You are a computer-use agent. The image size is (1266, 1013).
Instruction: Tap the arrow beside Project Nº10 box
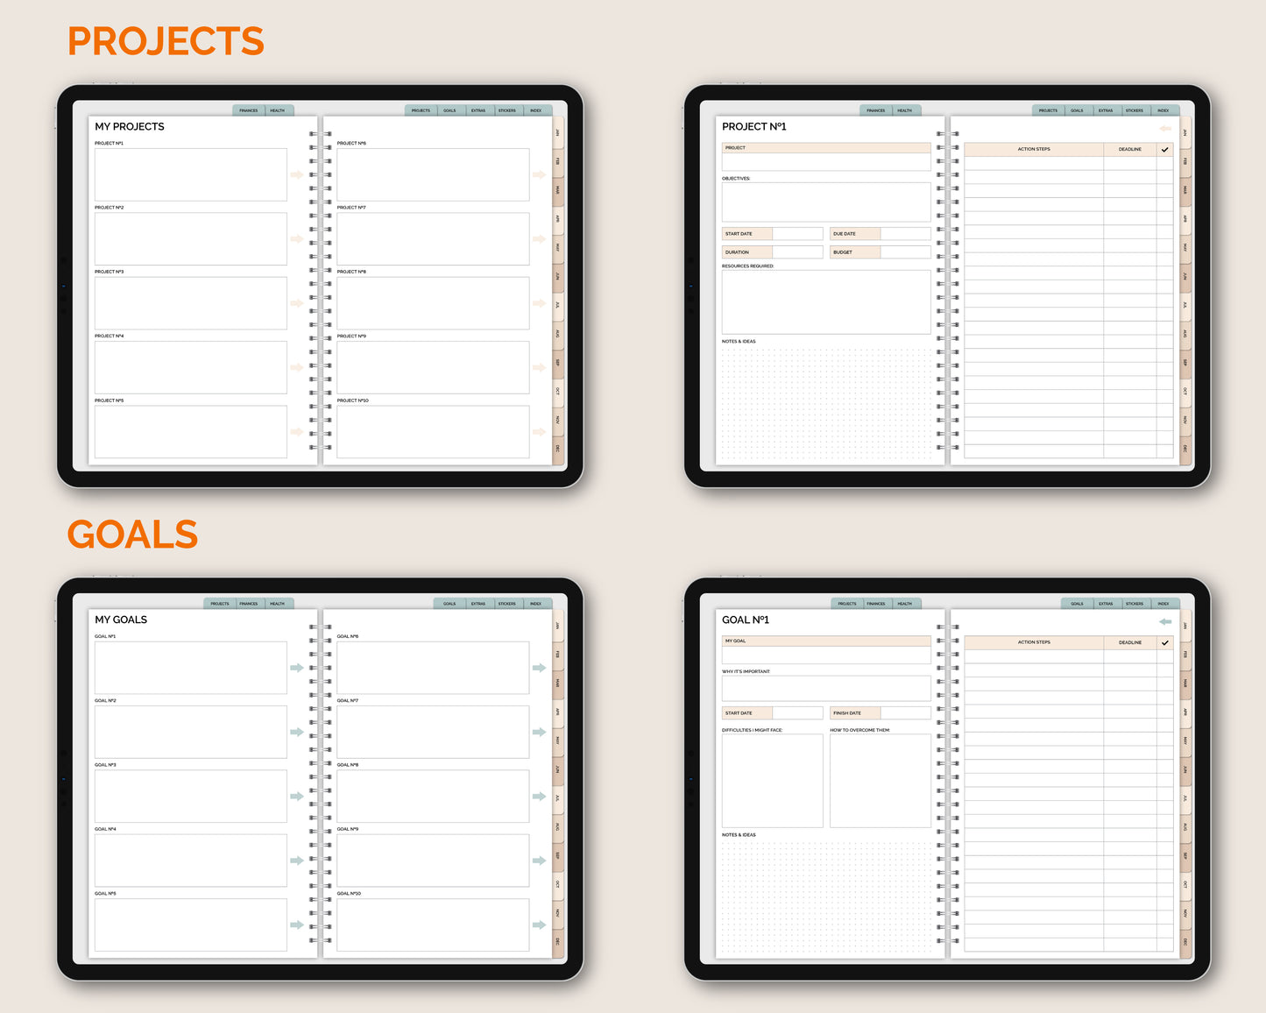pos(539,432)
